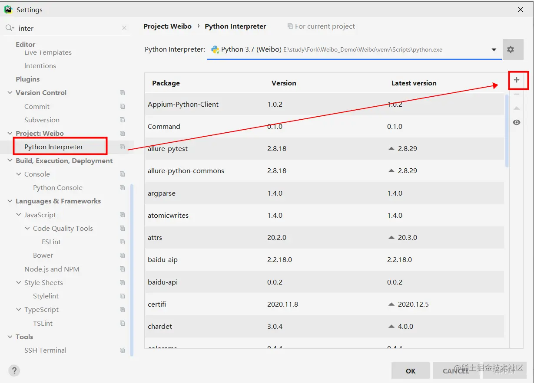Click the OK button
This screenshot has width=534, height=383.
pyautogui.click(x=411, y=371)
